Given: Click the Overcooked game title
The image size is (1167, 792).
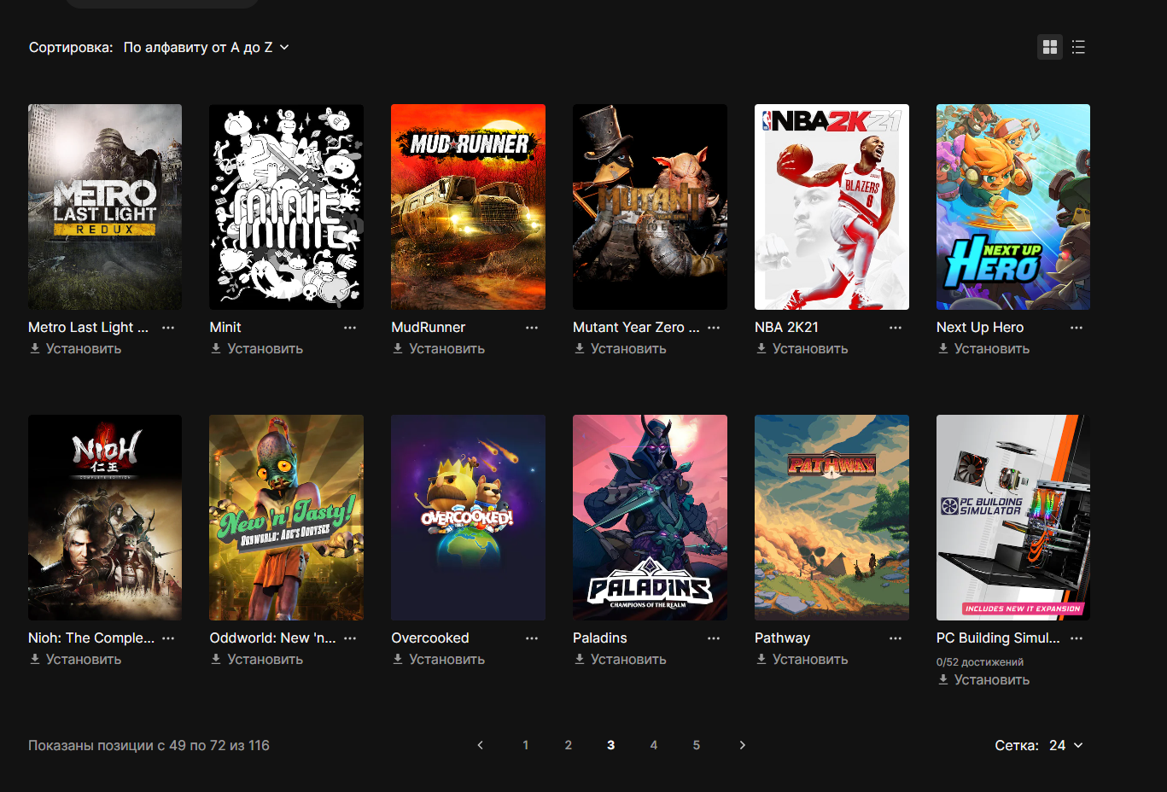Looking at the screenshot, I should click(x=430, y=638).
